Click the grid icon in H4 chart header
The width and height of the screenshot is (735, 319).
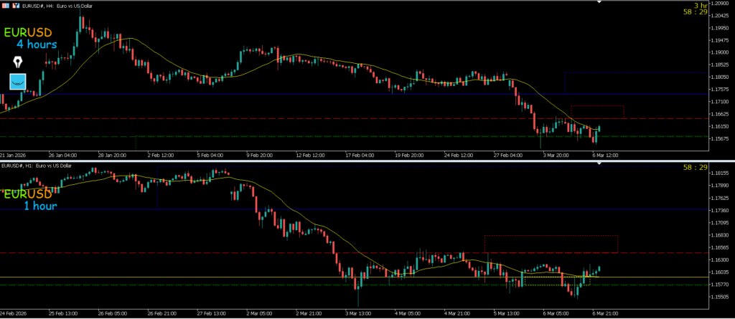point(5,5)
